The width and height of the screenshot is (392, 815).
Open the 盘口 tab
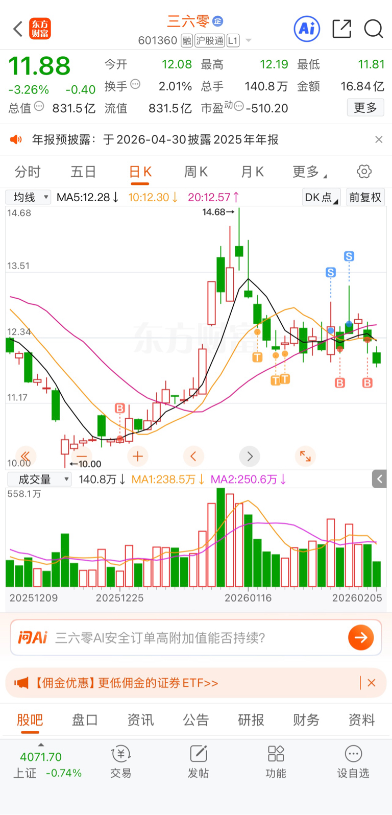coord(85,720)
